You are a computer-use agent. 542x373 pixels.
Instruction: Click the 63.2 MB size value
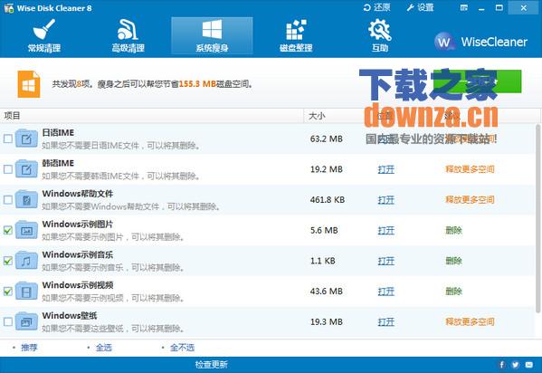click(327, 139)
